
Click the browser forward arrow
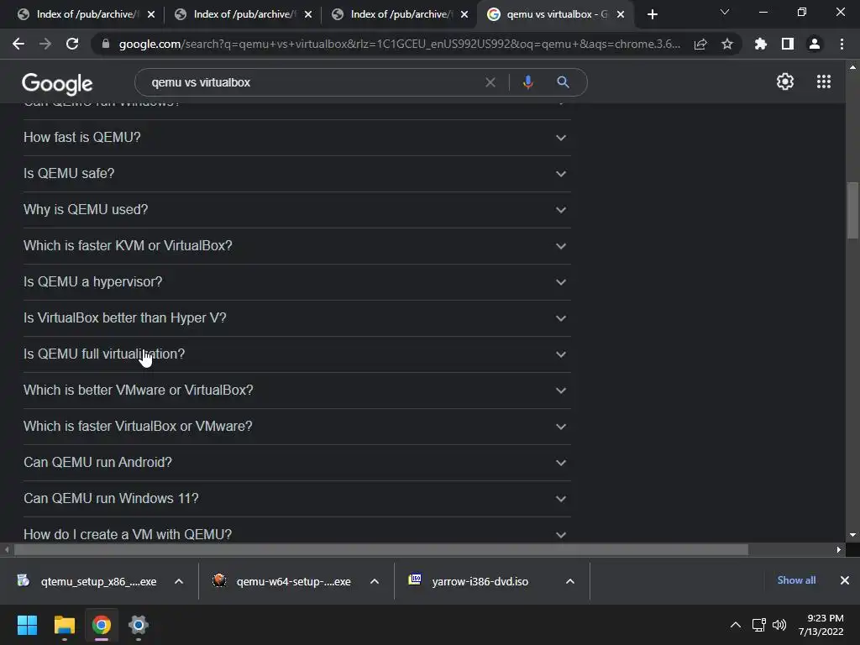point(45,44)
